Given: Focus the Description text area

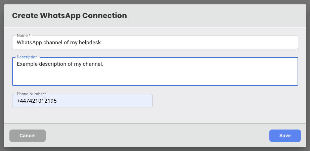Looking at the screenshot, I should point(154,71).
